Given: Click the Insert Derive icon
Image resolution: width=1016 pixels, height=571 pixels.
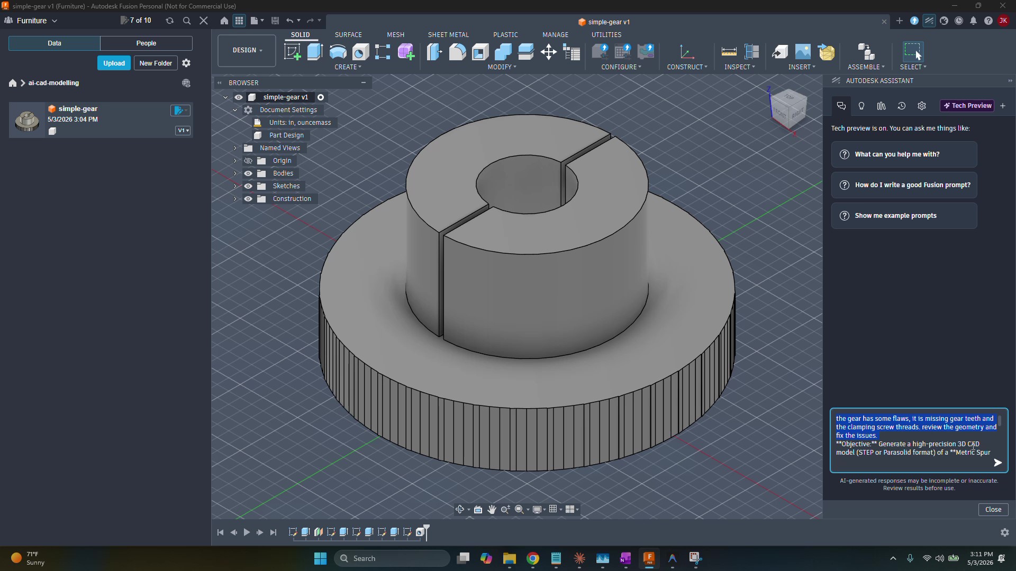Looking at the screenshot, I should pyautogui.click(x=779, y=52).
